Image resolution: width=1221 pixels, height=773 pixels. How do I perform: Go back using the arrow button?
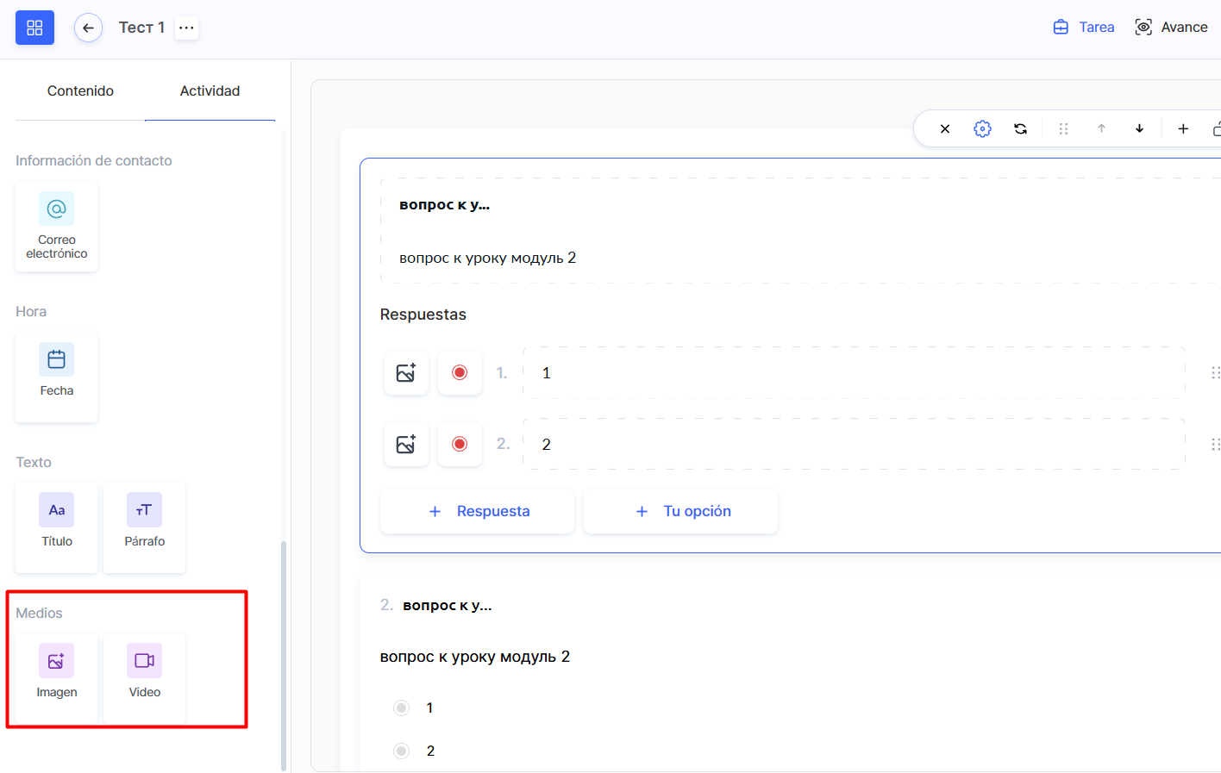(88, 28)
